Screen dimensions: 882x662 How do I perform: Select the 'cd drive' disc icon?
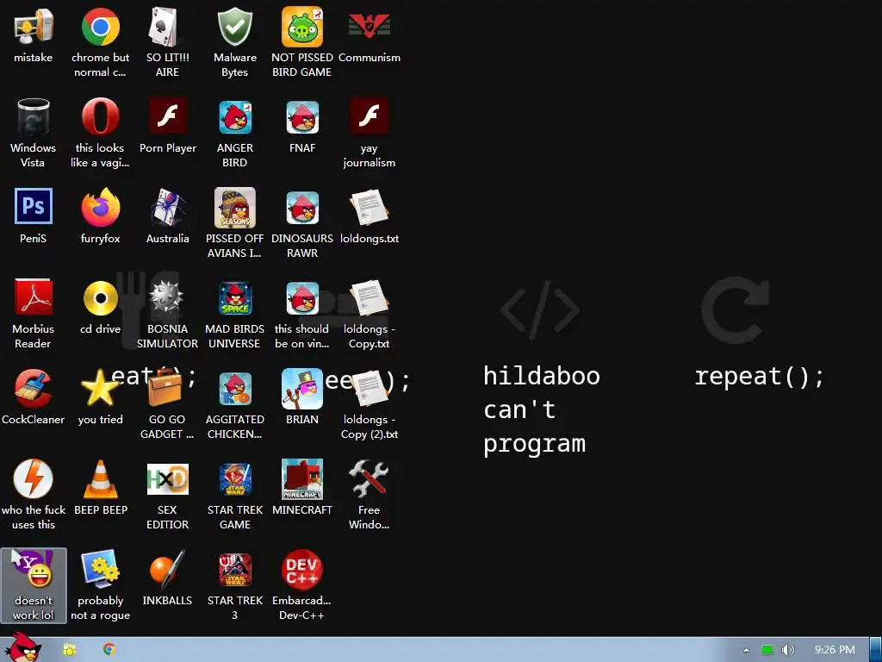[x=100, y=298]
